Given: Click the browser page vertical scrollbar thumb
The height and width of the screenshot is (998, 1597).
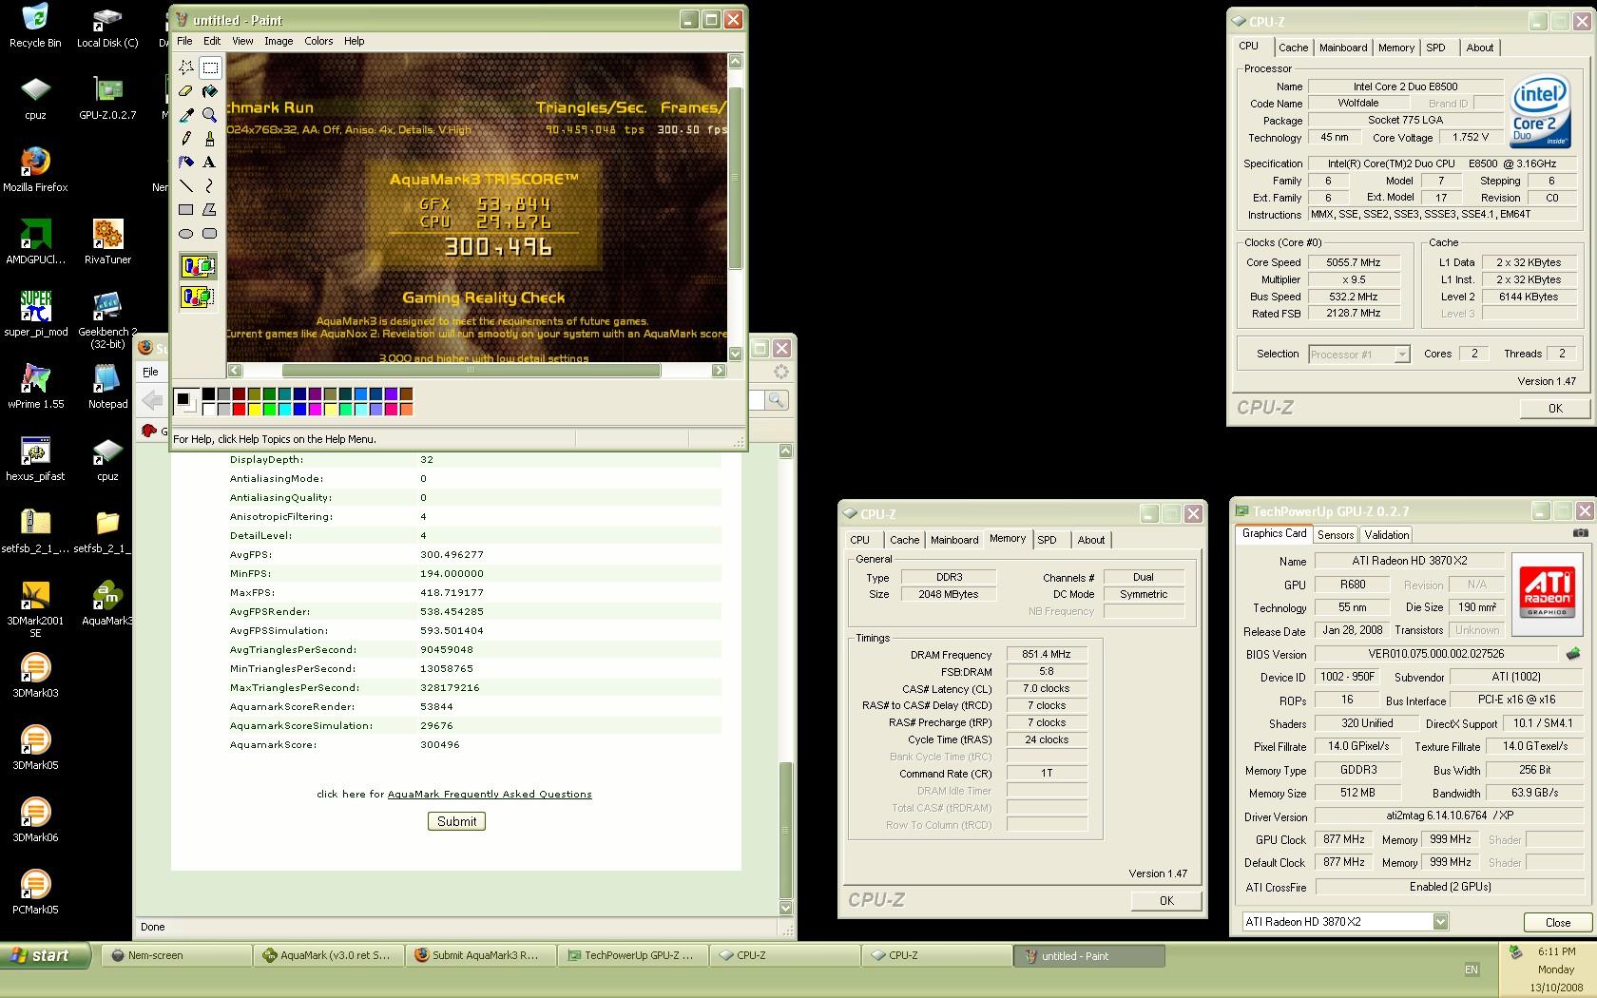Looking at the screenshot, I should (x=785, y=830).
